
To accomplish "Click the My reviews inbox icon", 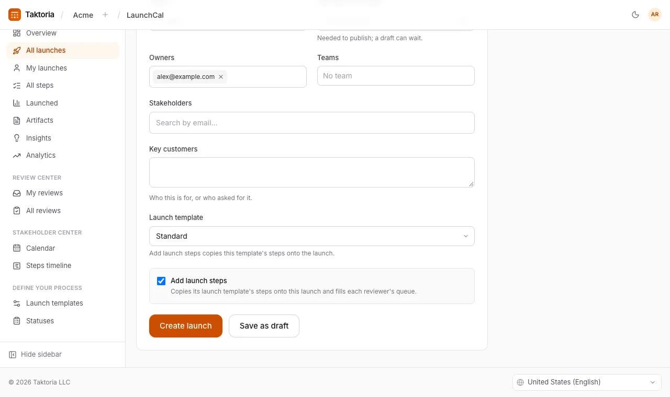I will pyautogui.click(x=17, y=193).
